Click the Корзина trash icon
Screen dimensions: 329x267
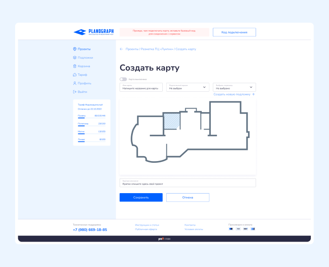75,66
